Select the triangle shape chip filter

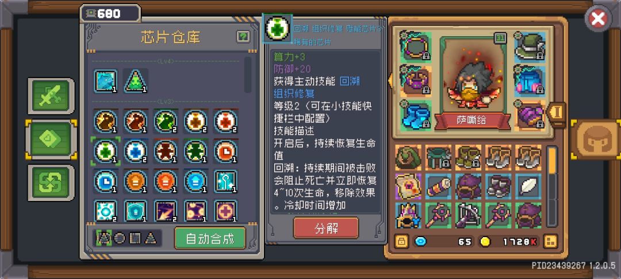(x=151, y=238)
